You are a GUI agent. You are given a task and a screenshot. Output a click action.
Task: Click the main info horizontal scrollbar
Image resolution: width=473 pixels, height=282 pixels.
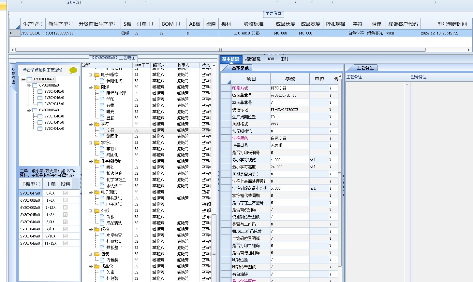tap(220, 50)
